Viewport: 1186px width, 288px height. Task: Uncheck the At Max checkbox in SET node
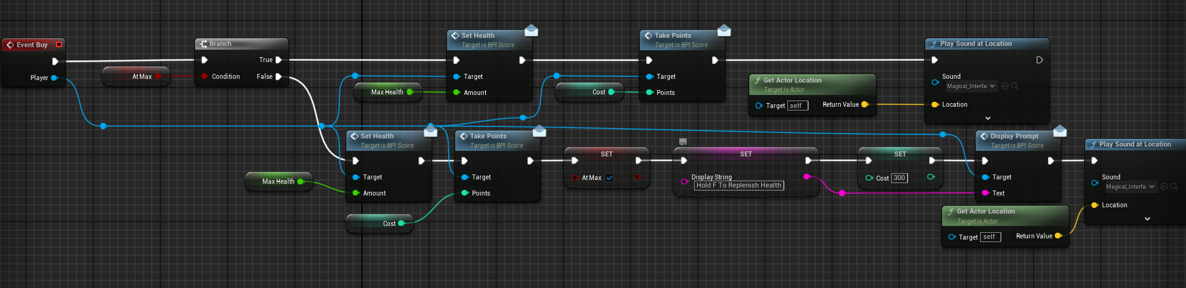point(609,178)
